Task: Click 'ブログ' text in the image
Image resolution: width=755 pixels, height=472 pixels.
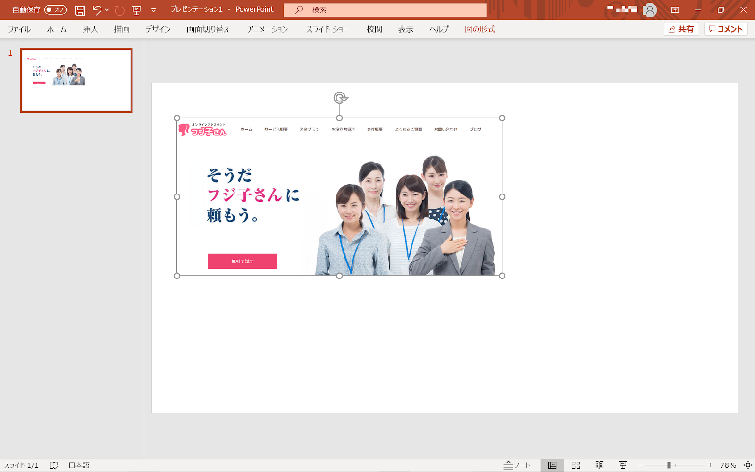Action: coord(476,129)
